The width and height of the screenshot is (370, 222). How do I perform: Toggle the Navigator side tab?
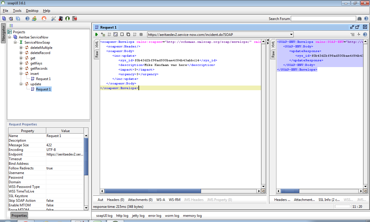coord(3,33)
